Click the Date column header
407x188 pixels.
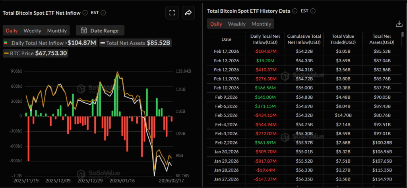(x=226, y=39)
